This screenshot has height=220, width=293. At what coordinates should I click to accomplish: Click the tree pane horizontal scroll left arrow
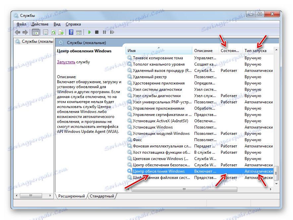[x=17, y=195]
